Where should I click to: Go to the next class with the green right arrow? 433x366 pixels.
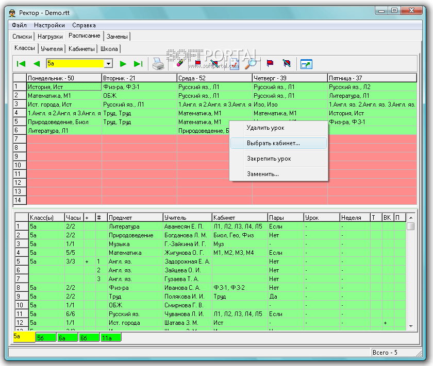123,64
